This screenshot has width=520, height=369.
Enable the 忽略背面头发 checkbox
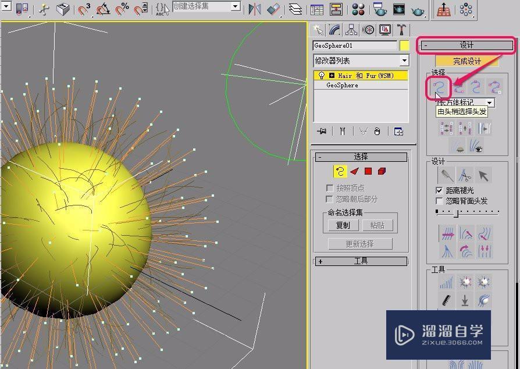pyautogui.click(x=440, y=201)
